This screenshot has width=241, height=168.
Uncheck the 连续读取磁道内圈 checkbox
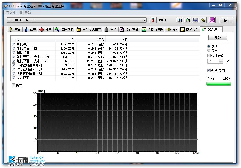14,74
